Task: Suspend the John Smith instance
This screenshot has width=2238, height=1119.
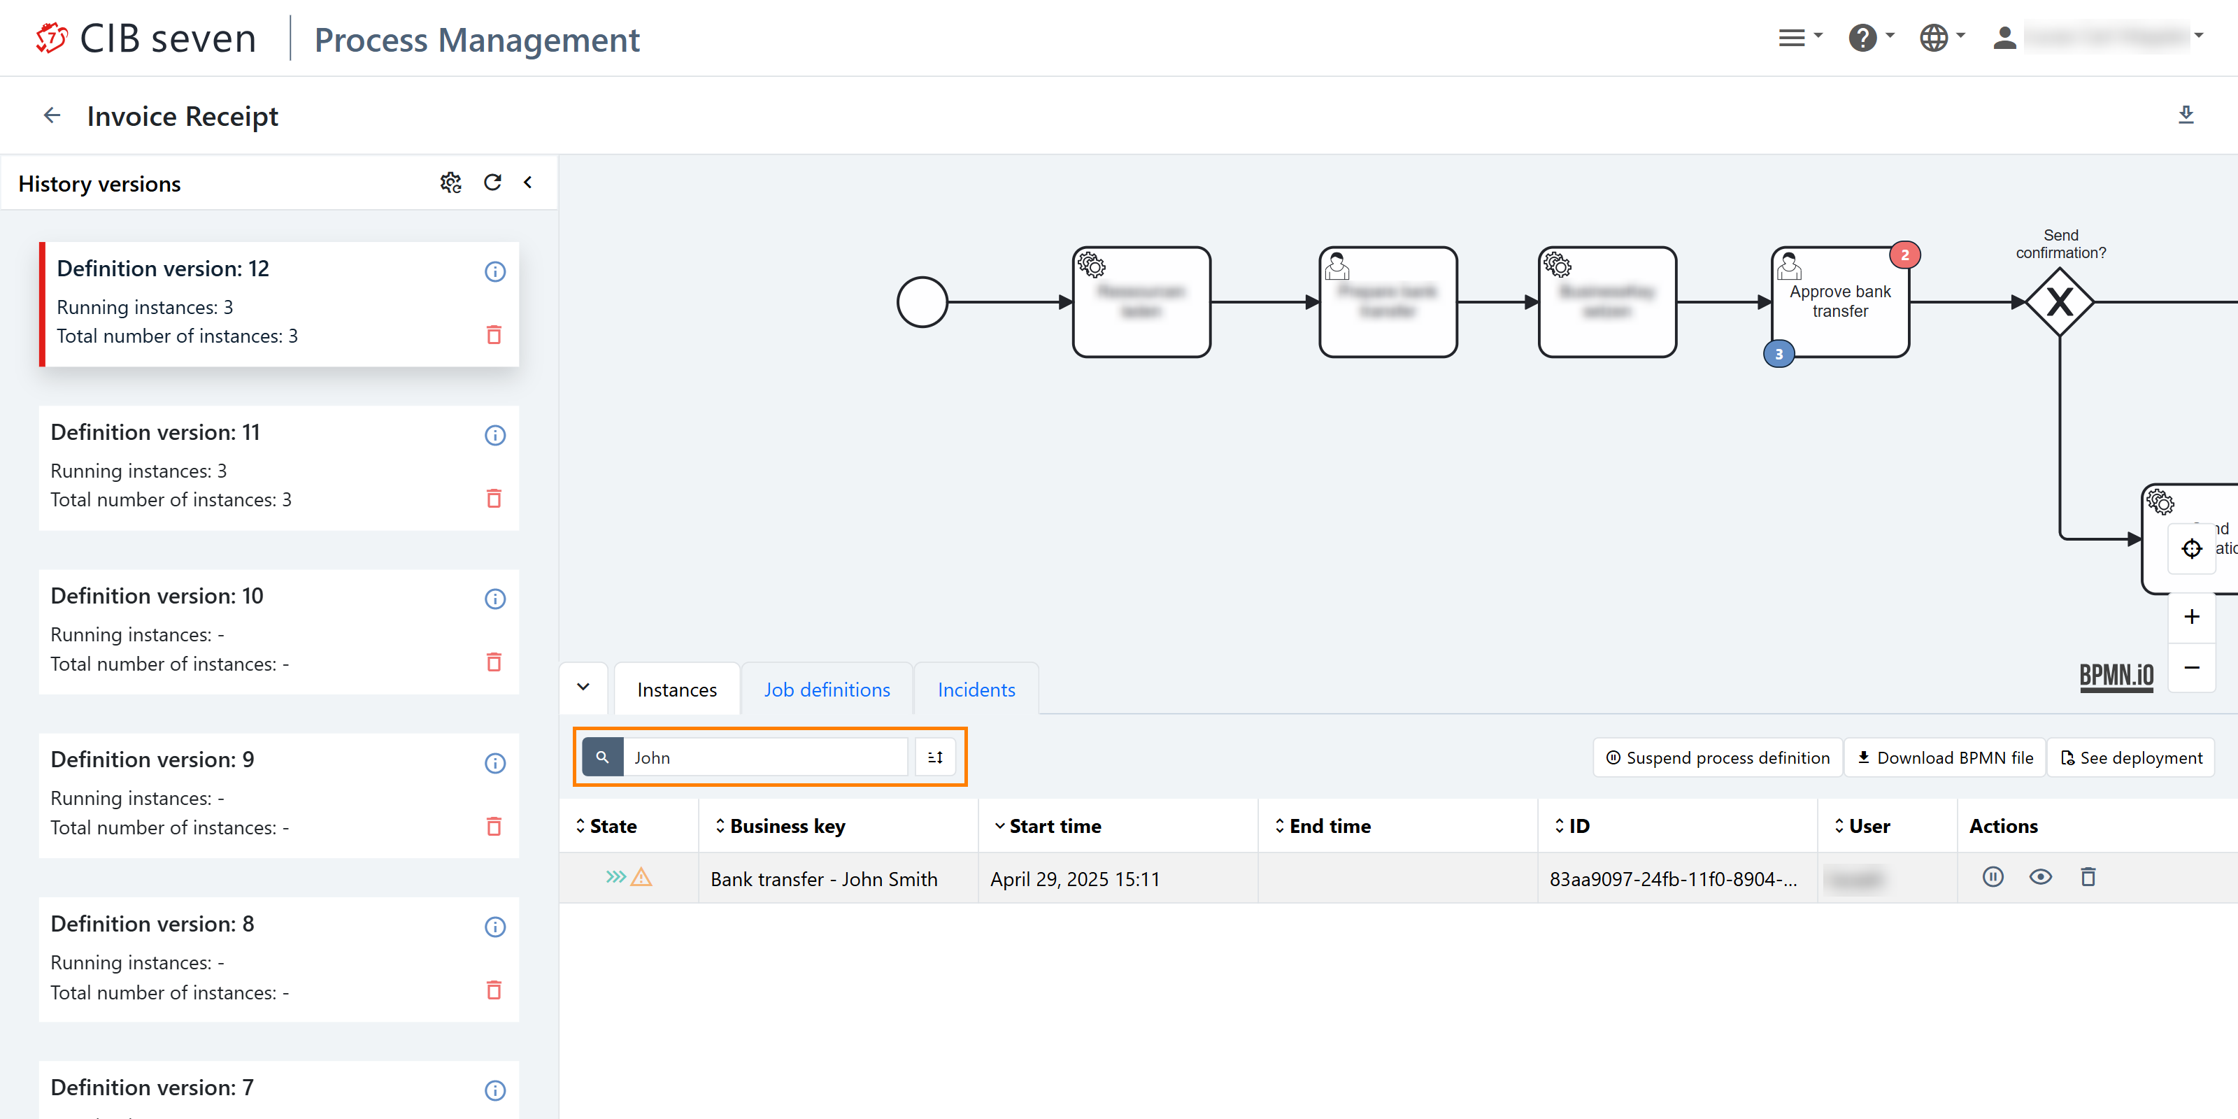Action: tap(1993, 876)
